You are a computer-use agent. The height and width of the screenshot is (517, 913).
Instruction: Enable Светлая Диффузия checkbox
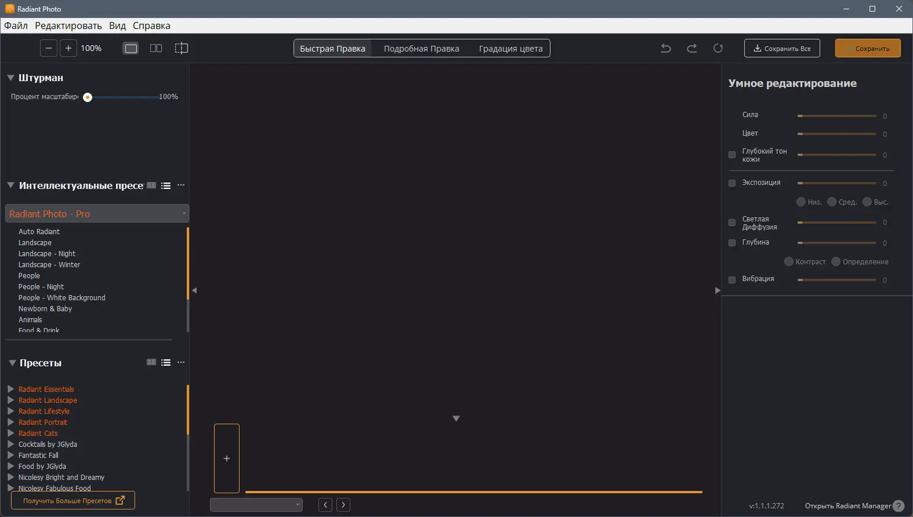click(x=732, y=223)
